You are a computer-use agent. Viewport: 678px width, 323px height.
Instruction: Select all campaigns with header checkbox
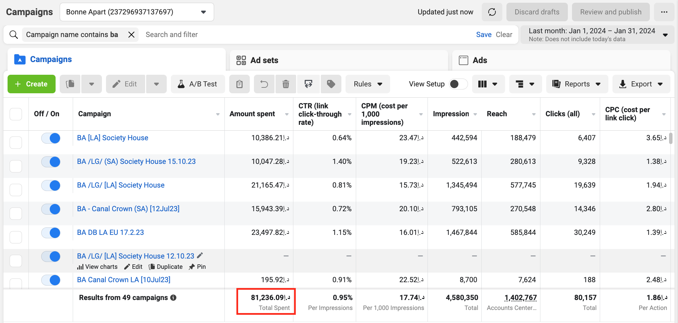pyautogui.click(x=16, y=114)
